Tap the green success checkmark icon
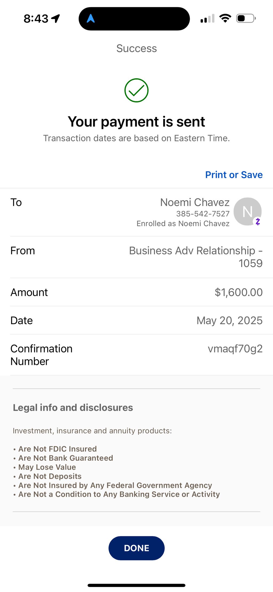The width and height of the screenshot is (273, 592). [136, 90]
